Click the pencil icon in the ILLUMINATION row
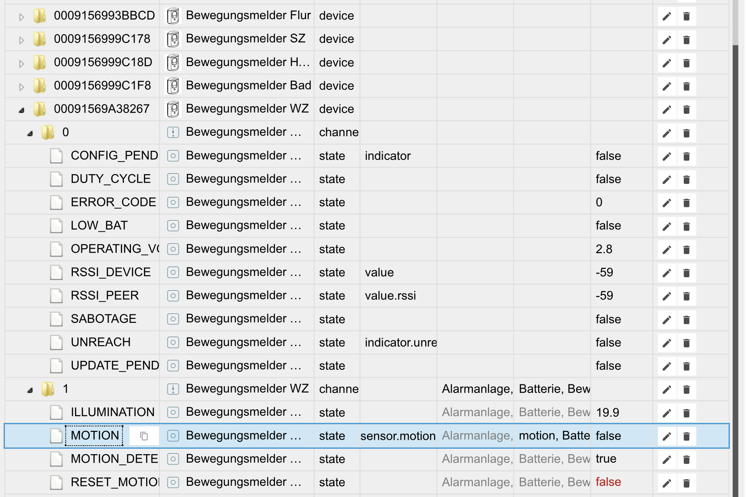 [666, 413]
